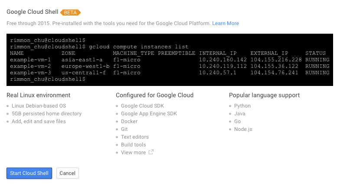This screenshot has width=337, height=184.
Task: Click Linux Debian-based OS item
Action: coord(39,106)
